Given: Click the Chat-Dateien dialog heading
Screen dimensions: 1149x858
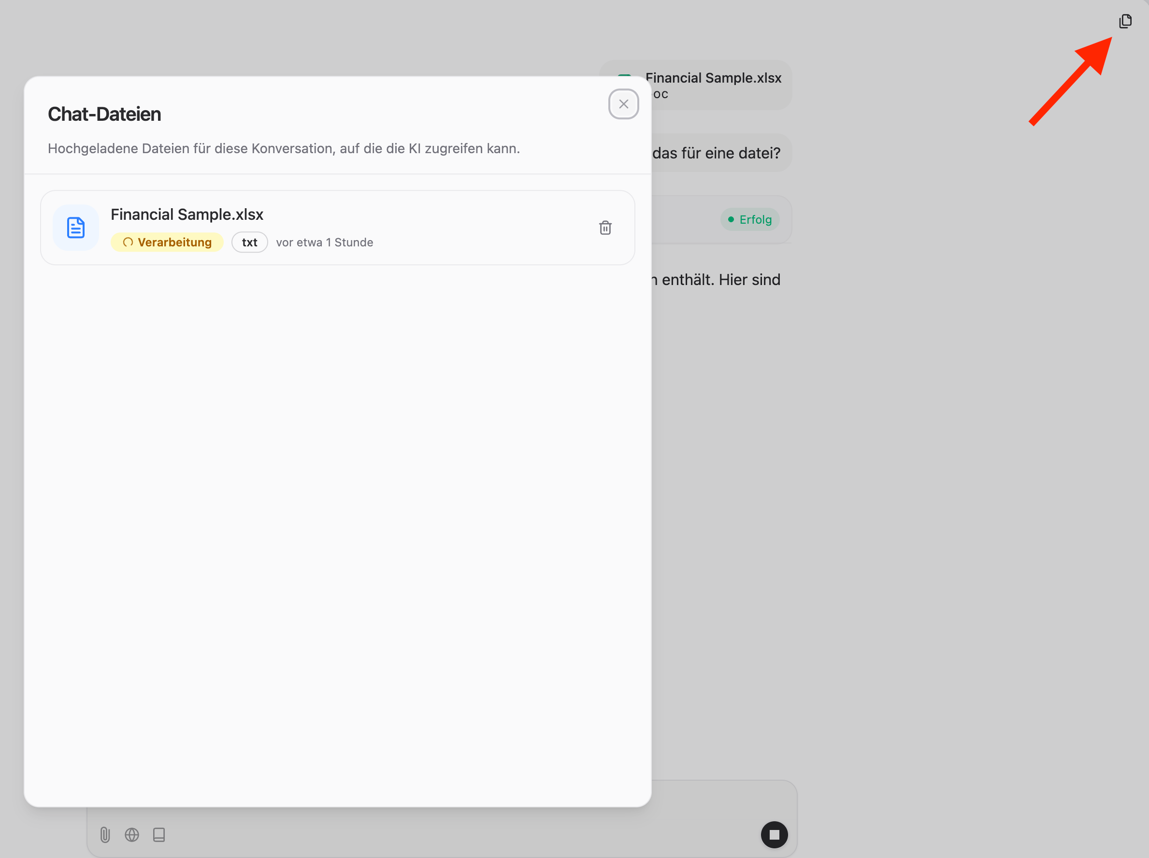Looking at the screenshot, I should [104, 114].
